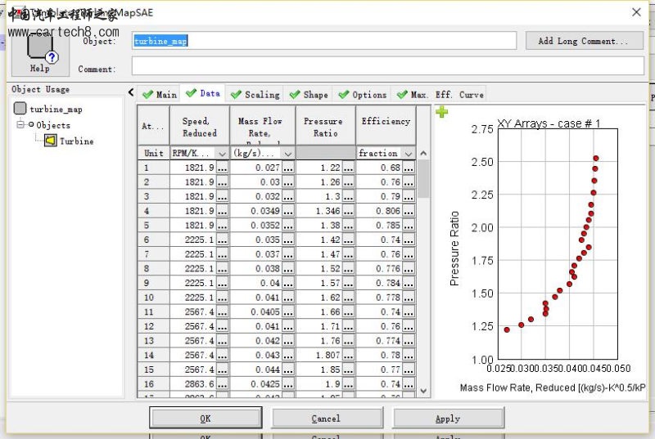
Task: Open ellipsis button for efficiency 0.68
Action: (409, 168)
